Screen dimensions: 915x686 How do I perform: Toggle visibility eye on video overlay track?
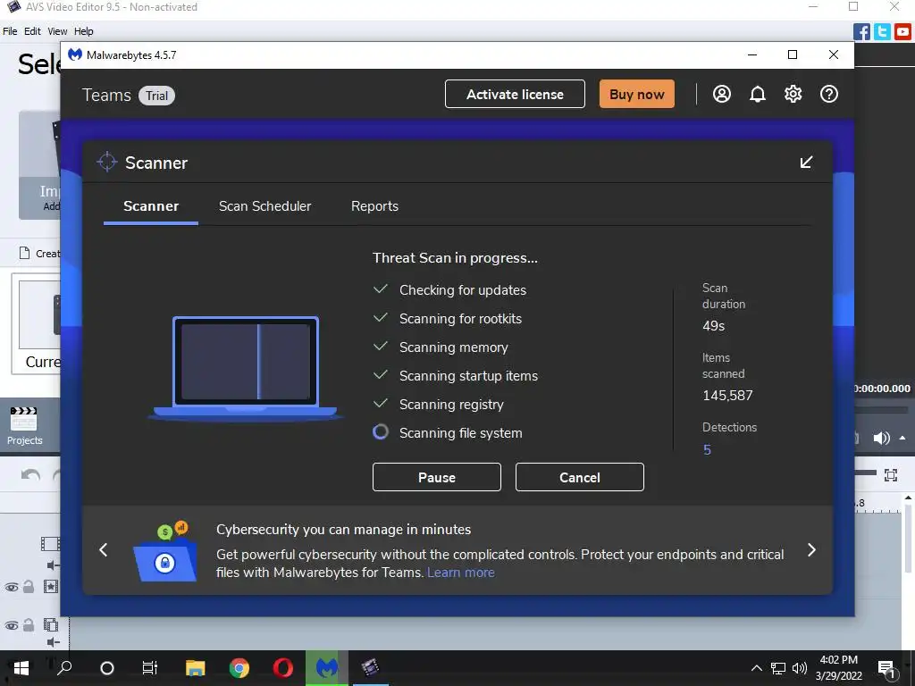pyautogui.click(x=11, y=625)
